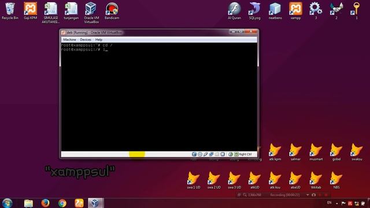Open File Explorer from the taskbar
This screenshot has width=370, height=208.
28,203
